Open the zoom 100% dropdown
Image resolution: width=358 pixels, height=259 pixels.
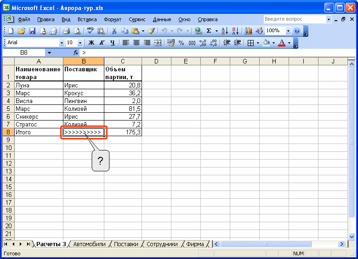pyautogui.click(x=288, y=31)
